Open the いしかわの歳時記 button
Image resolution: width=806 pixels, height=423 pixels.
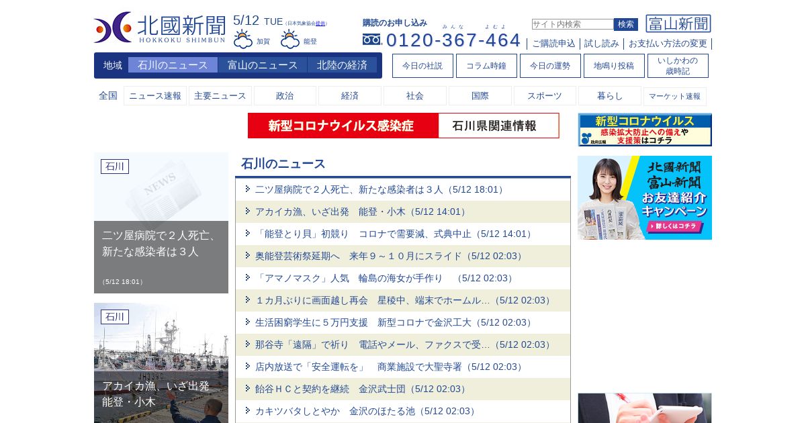click(x=678, y=66)
